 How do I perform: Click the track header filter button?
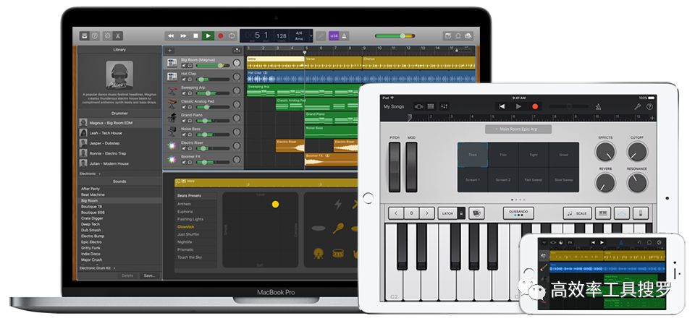[x=237, y=51]
